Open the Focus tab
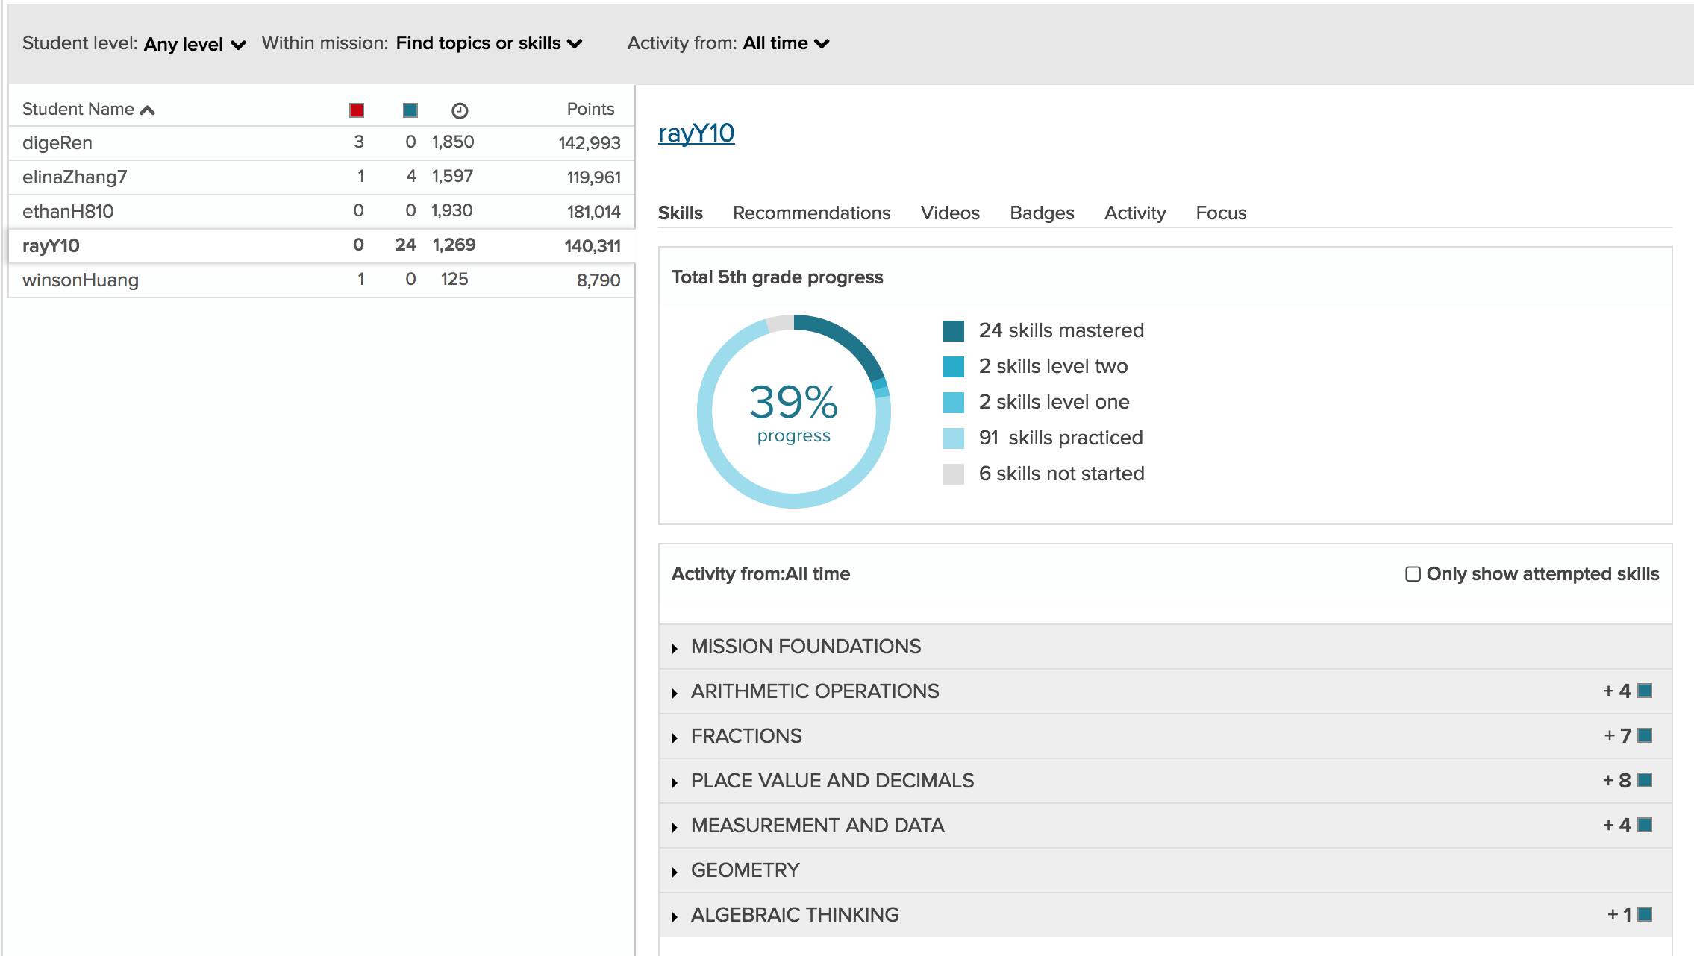Image resolution: width=1694 pixels, height=956 pixels. coord(1221,213)
